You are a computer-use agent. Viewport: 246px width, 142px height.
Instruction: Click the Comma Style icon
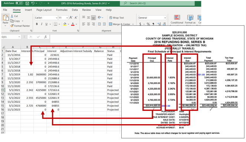[x=153, y=24]
